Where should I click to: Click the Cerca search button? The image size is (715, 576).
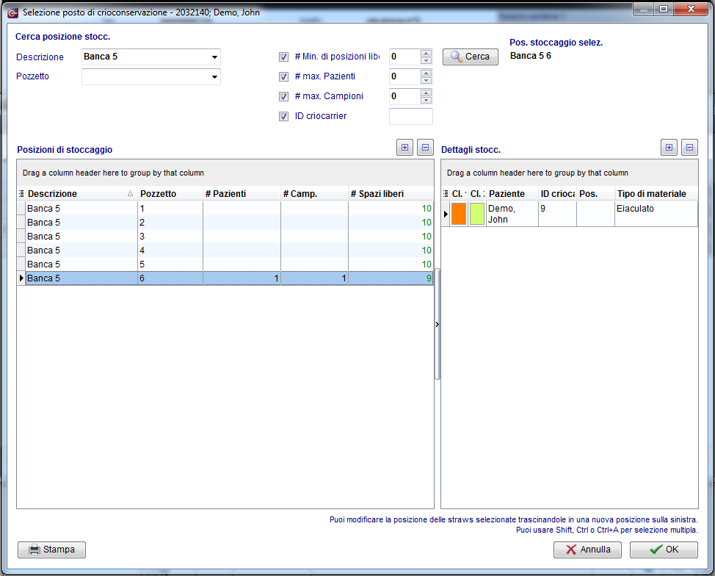tap(470, 57)
